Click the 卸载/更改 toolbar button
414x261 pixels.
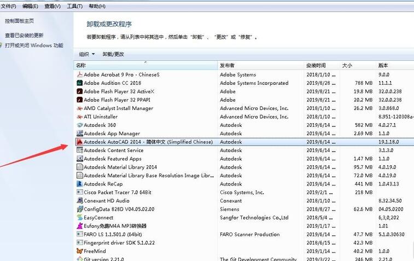pyautogui.click(x=113, y=54)
